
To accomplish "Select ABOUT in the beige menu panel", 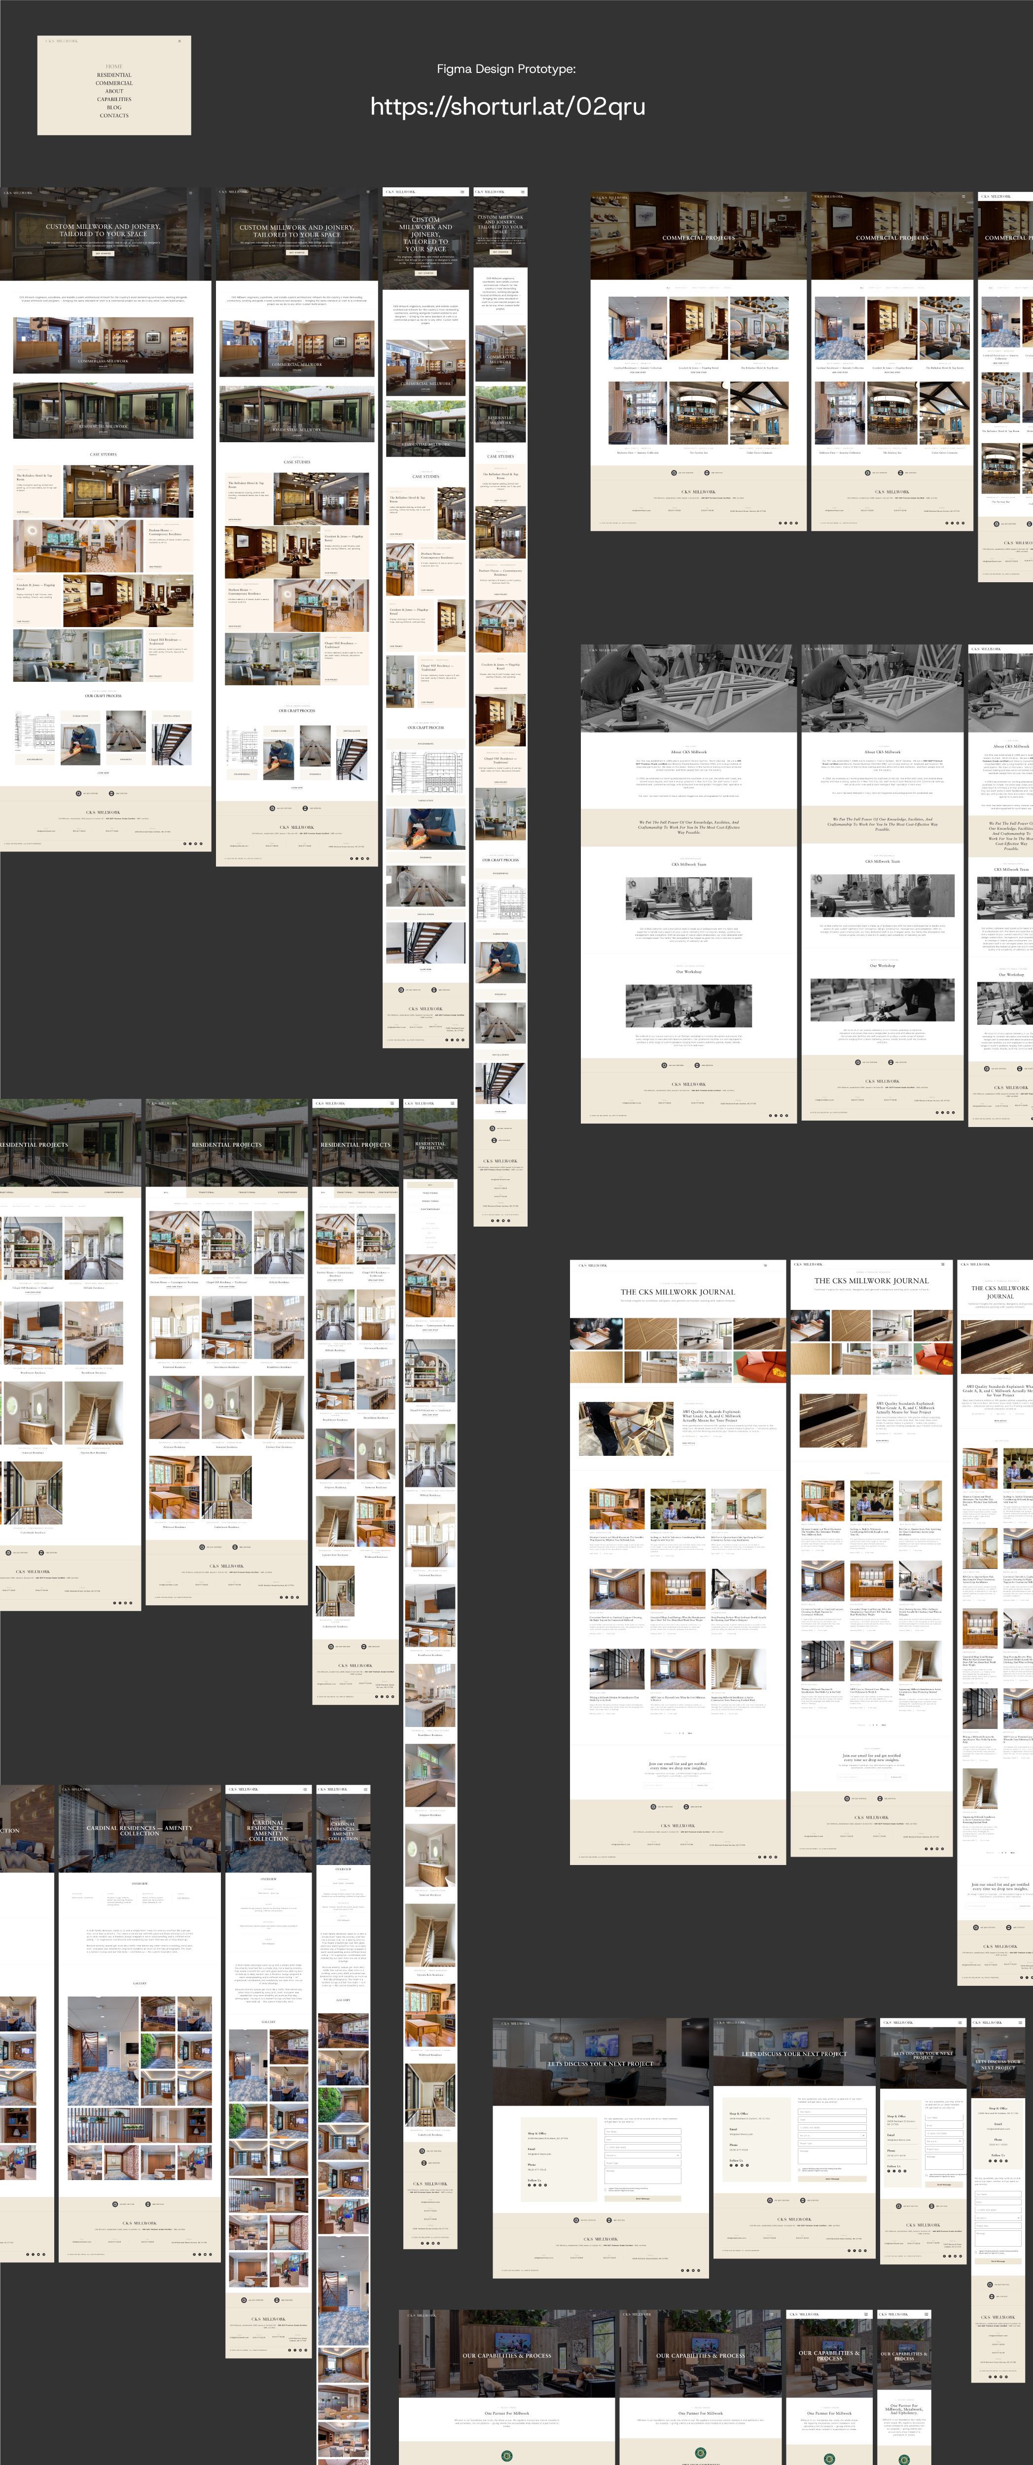I will pyautogui.click(x=114, y=91).
